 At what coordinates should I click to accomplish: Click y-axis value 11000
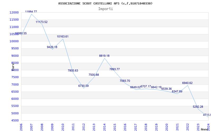[14, 27]
